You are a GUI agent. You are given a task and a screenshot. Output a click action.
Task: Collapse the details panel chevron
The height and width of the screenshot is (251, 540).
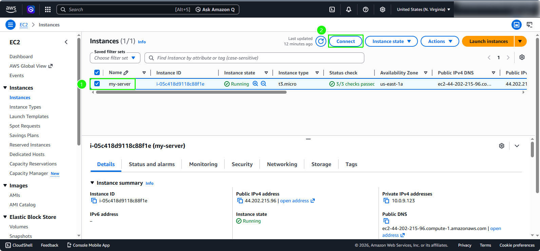517,146
